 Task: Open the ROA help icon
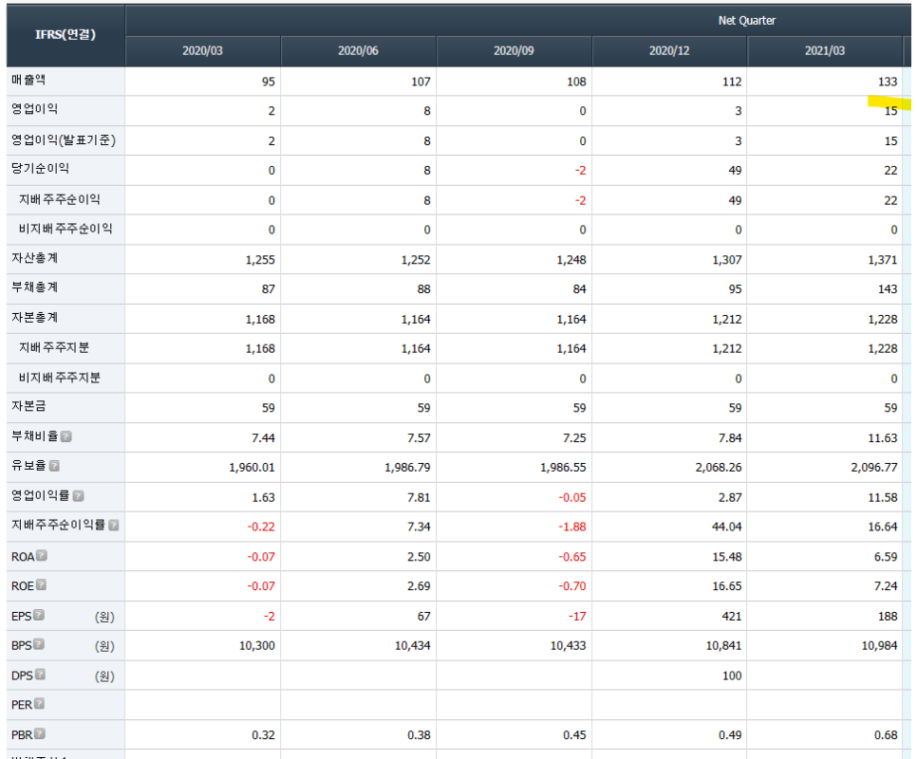(x=42, y=556)
